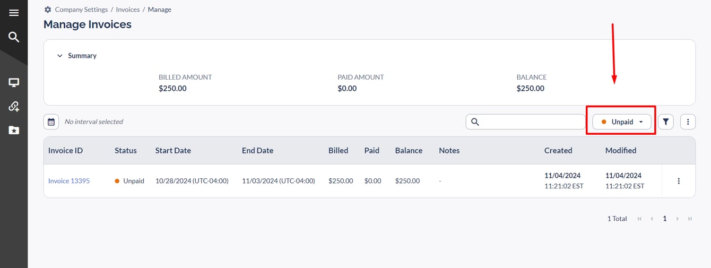Click the search magnifier in sidebar

click(x=14, y=37)
